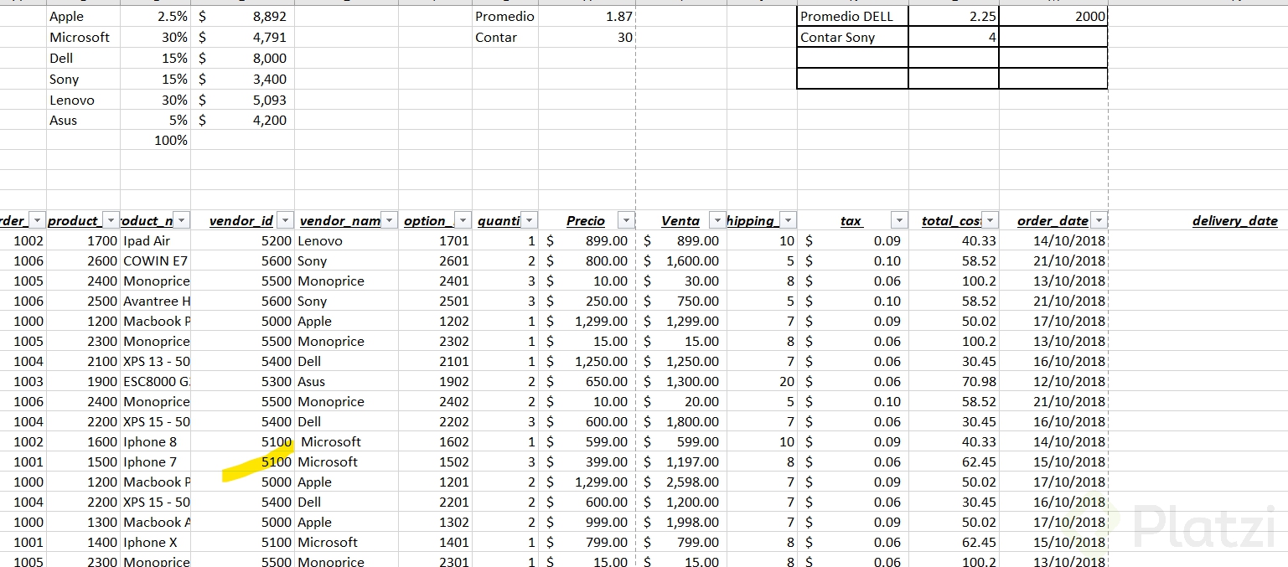Click the Precio cell showing 650.00
This screenshot has height=567, width=1288.
point(587,381)
